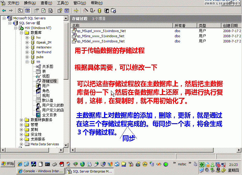Click tree pane scroll up arrow
The image size is (242, 175).
(66, 18)
